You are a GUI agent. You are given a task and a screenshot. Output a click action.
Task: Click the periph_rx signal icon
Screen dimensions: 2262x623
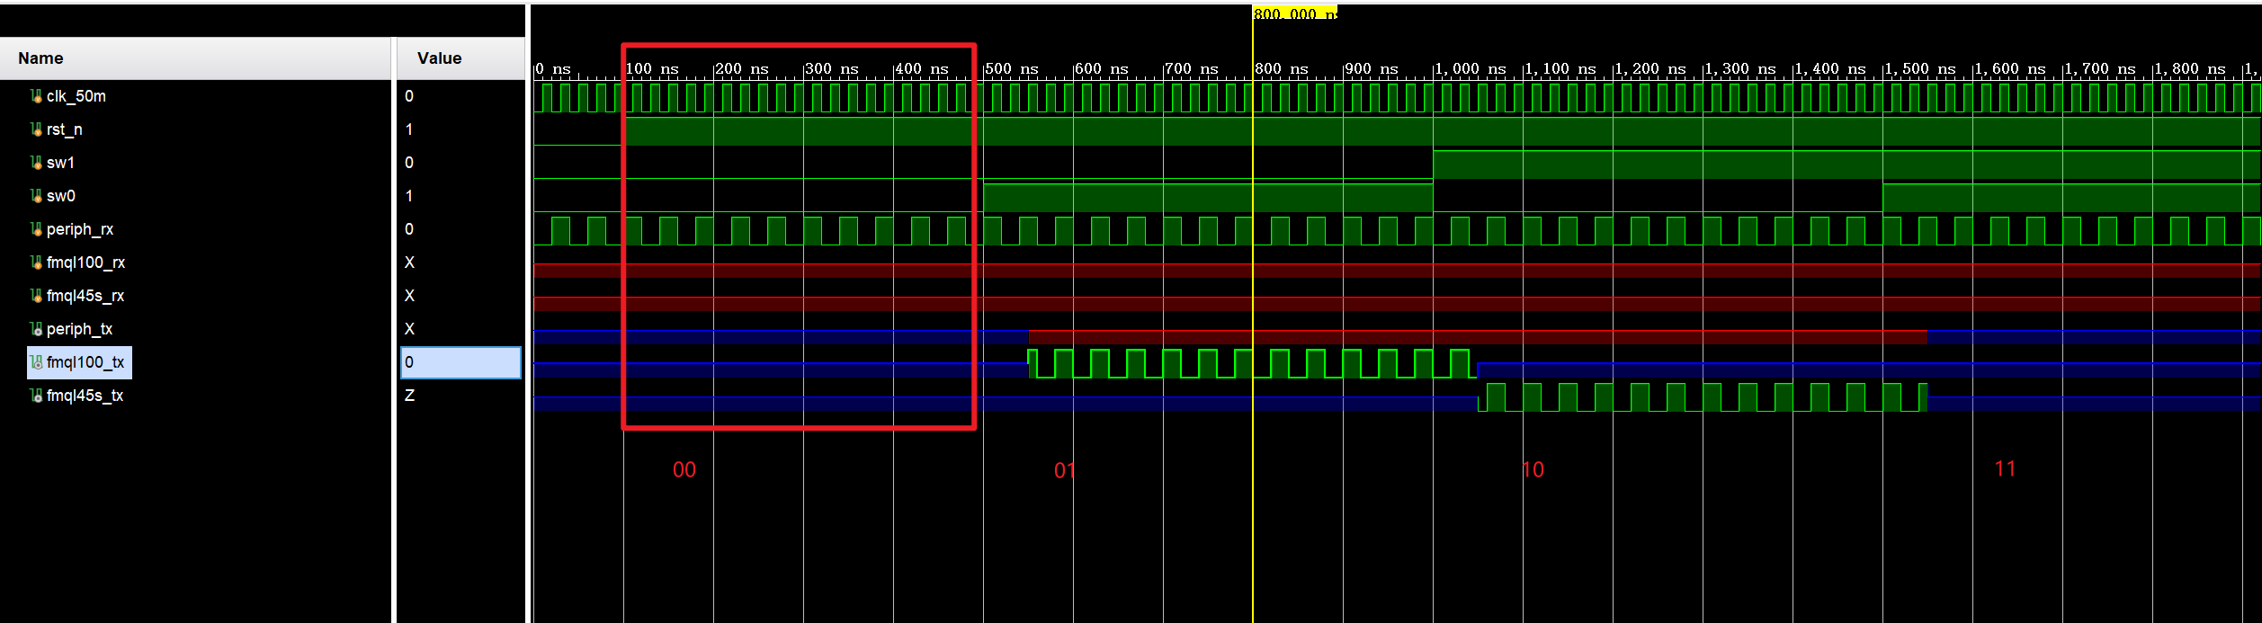(x=36, y=229)
